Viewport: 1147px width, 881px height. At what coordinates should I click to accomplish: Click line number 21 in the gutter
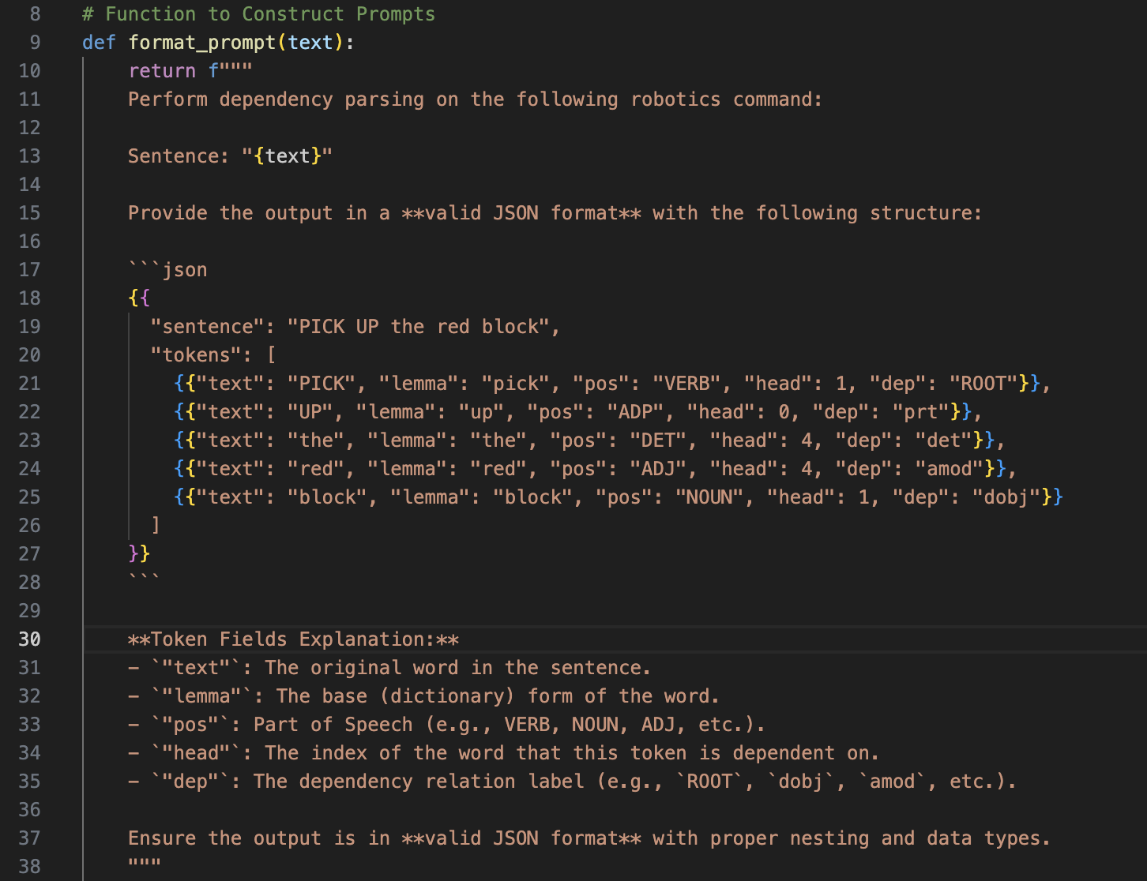(29, 384)
